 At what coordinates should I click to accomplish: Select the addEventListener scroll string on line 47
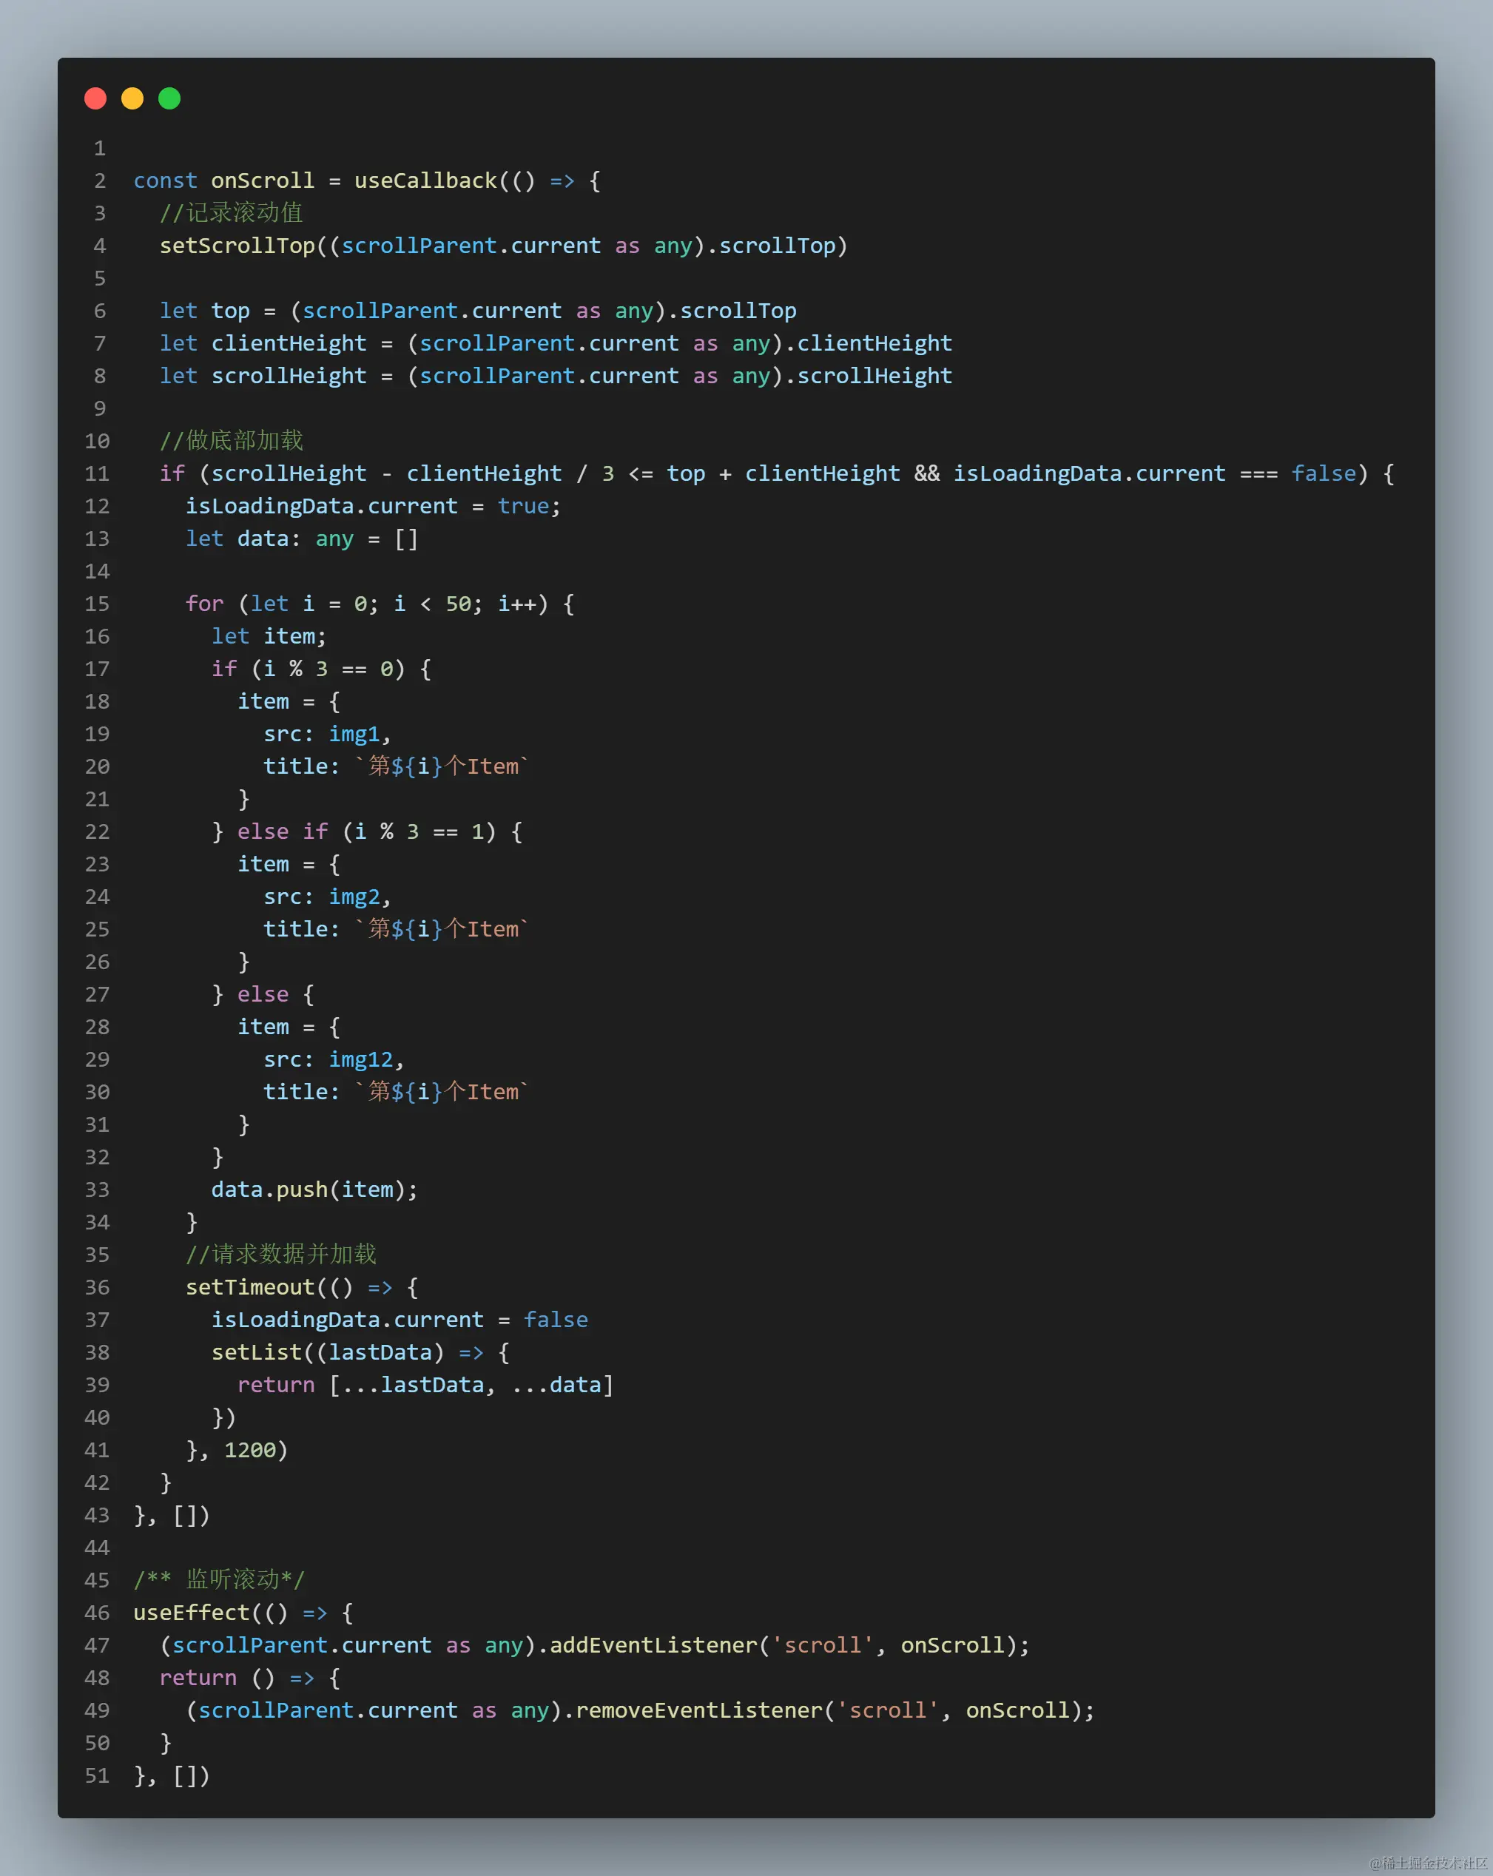822,1644
